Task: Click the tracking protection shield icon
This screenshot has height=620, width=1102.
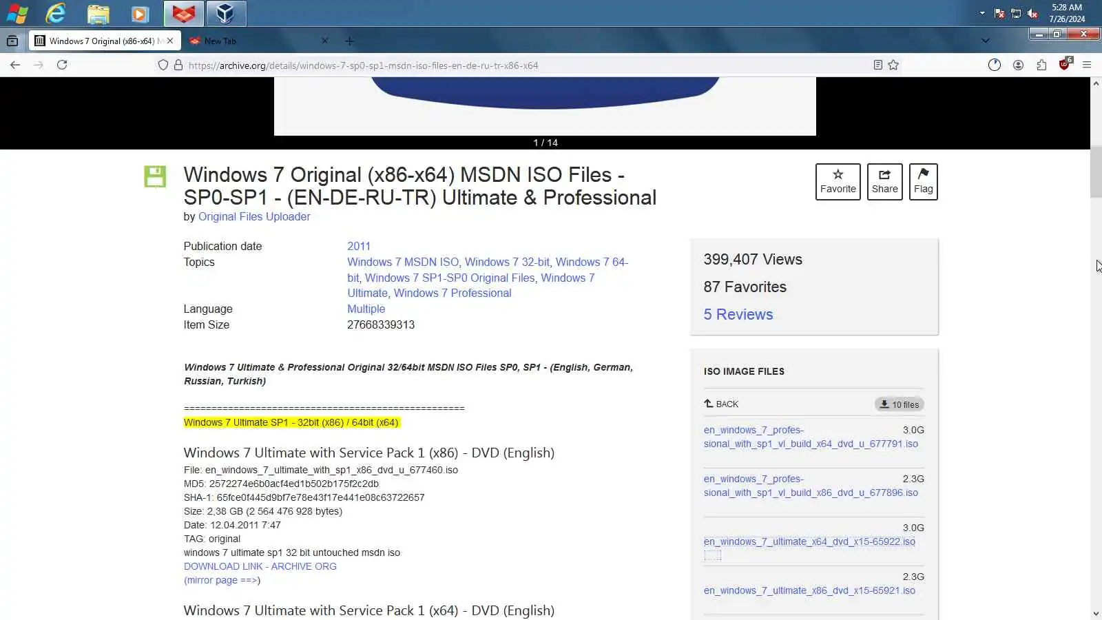Action: pos(163,65)
